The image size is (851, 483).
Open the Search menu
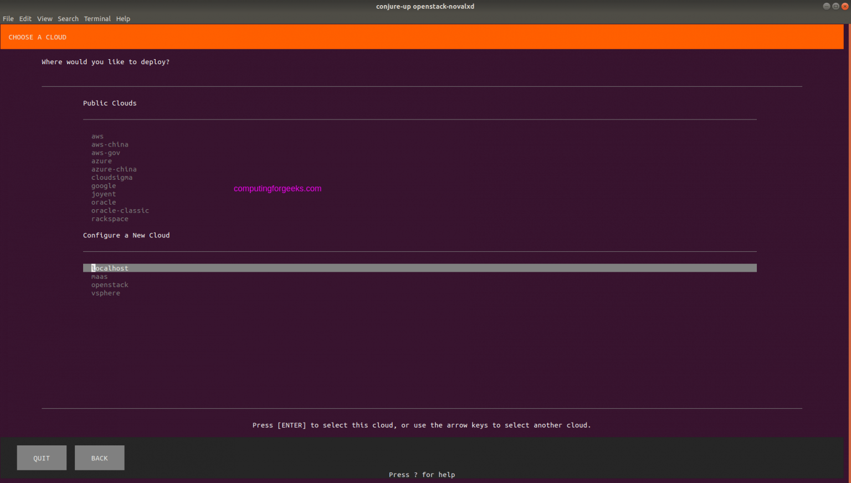68,18
